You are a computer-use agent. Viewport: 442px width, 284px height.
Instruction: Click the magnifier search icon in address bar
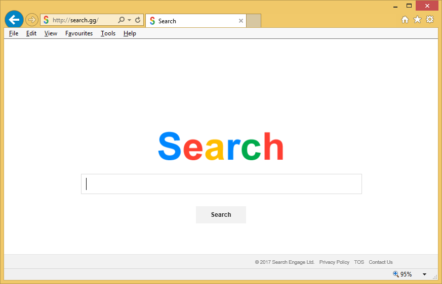pyautogui.click(x=121, y=20)
